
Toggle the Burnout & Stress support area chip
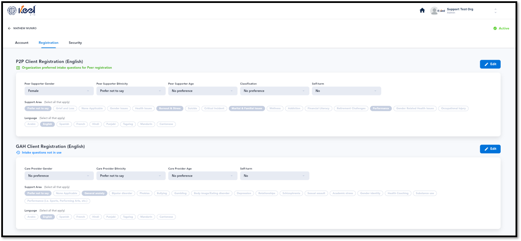pyautogui.click(x=170, y=108)
